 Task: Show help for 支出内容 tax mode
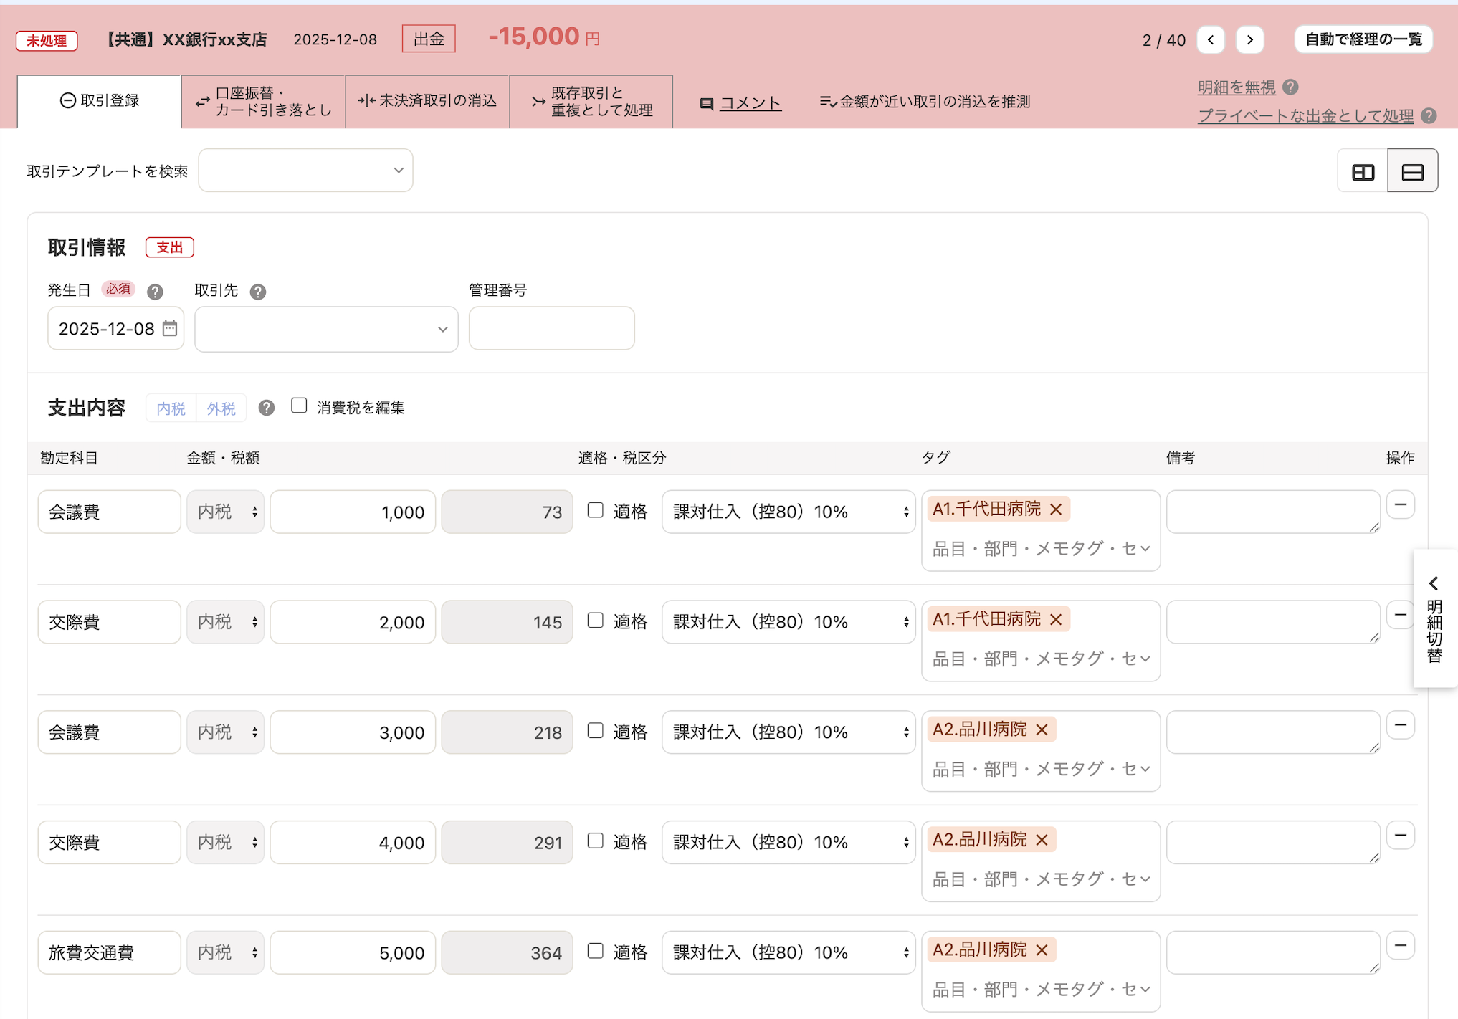pyautogui.click(x=267, y=408)
